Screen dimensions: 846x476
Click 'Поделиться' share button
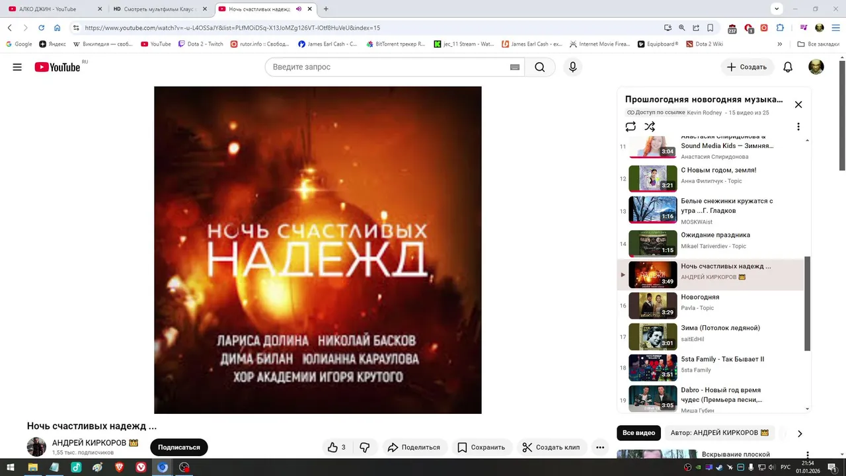pos(414,448)
